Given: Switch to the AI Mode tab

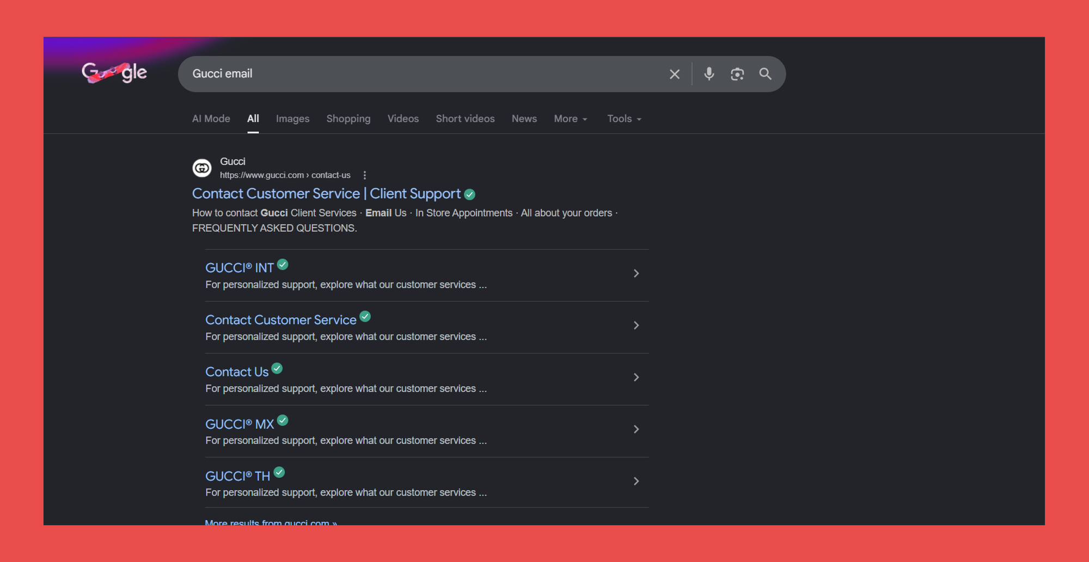Looking at the screenshot, I should click(x=211, y=119).
